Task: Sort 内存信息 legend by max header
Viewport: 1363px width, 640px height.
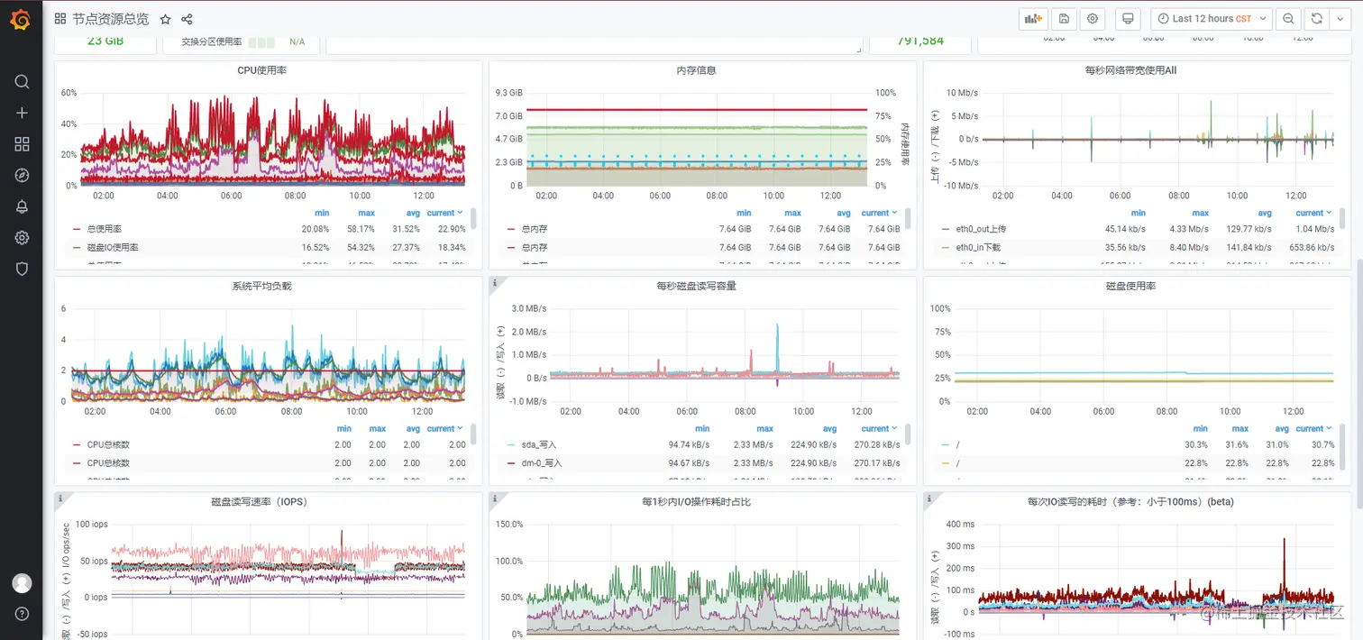Action: point(793,214)
